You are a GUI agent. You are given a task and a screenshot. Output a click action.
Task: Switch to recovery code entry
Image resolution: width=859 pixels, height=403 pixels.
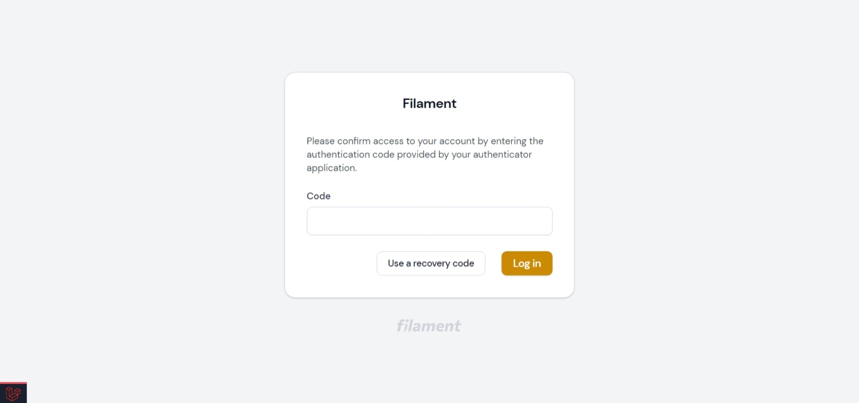pos(430,263)
